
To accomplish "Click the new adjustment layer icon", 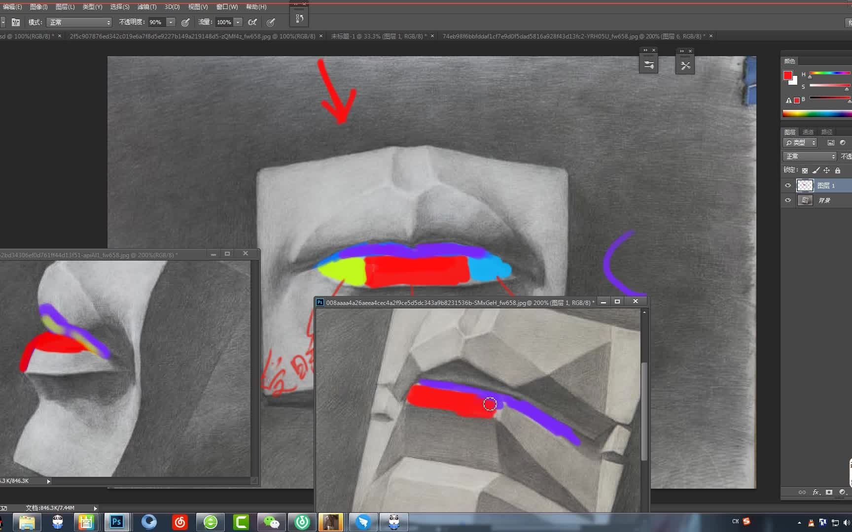I will [x=842, y=492].
